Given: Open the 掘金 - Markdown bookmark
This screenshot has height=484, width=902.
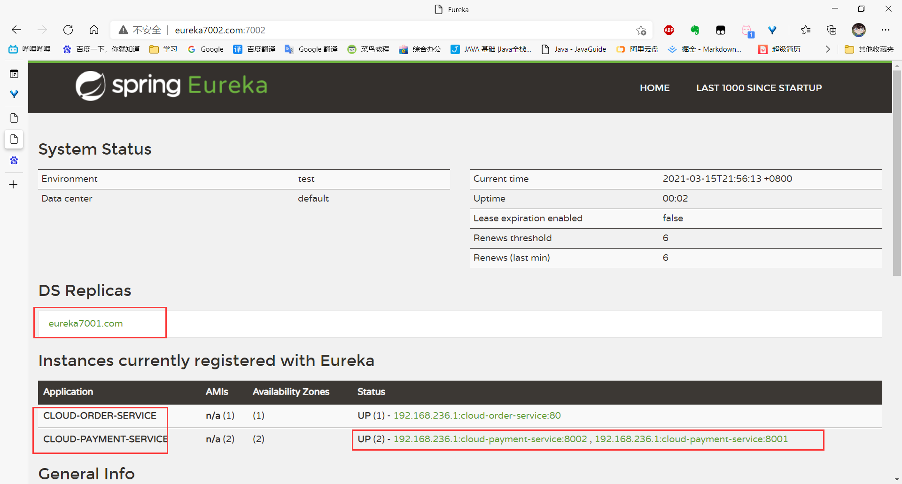Looking at the screenshot, I should (x=705, y=49).
